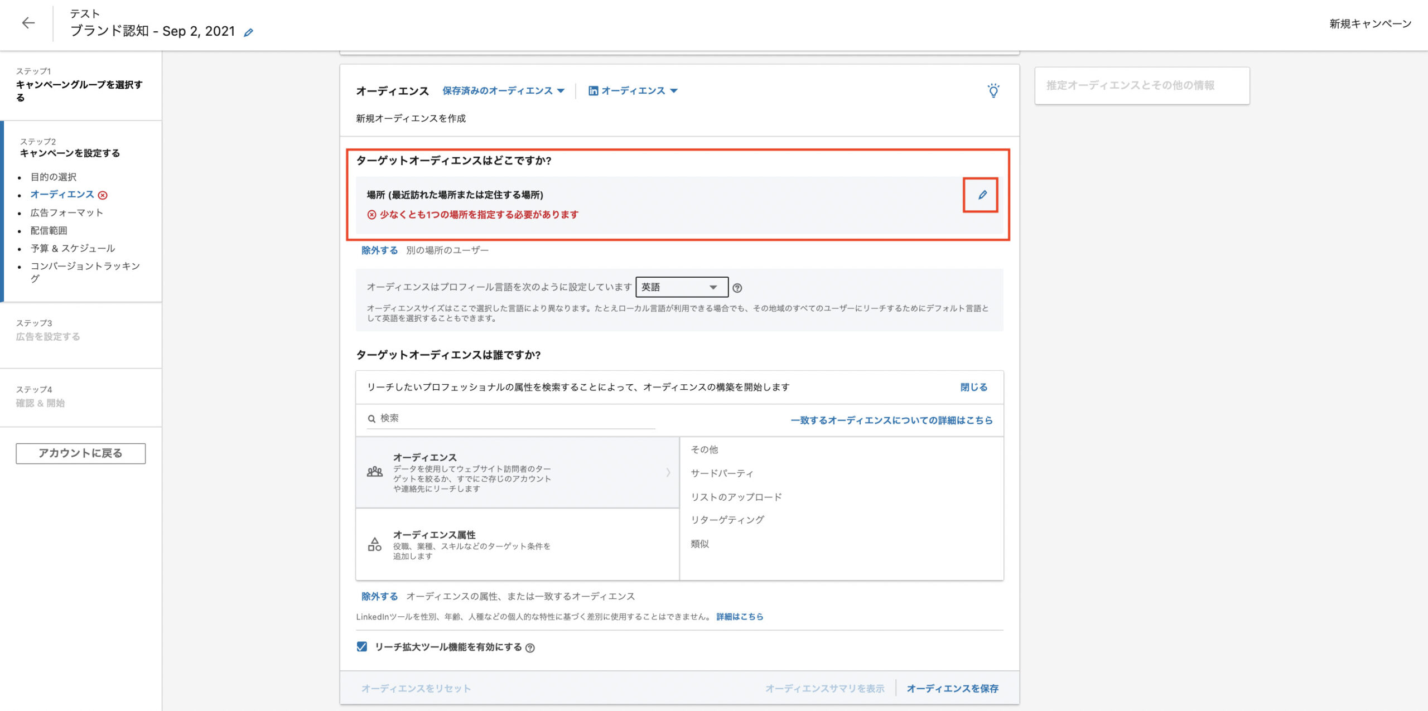The width and height of the screenshot is (1428, 711).
Task: Edit location with the pencil icon
Action: point(982,195)
